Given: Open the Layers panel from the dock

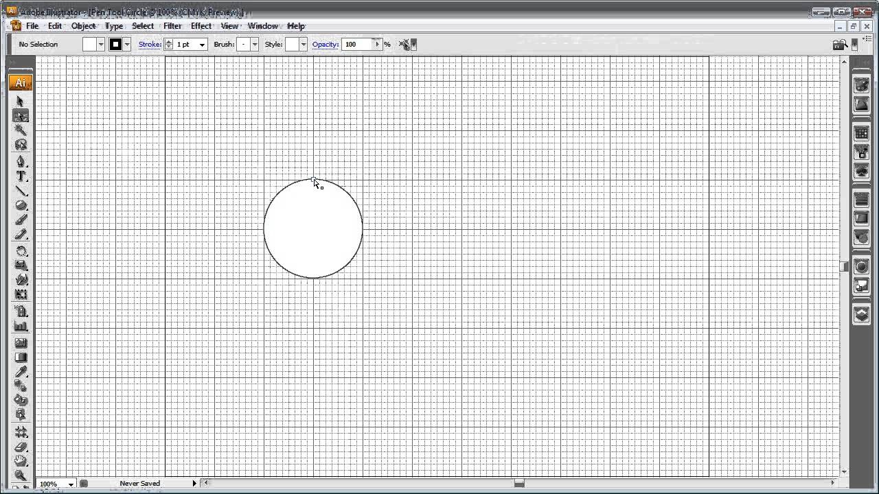Looking at the screenshot, I should [861, 315].
